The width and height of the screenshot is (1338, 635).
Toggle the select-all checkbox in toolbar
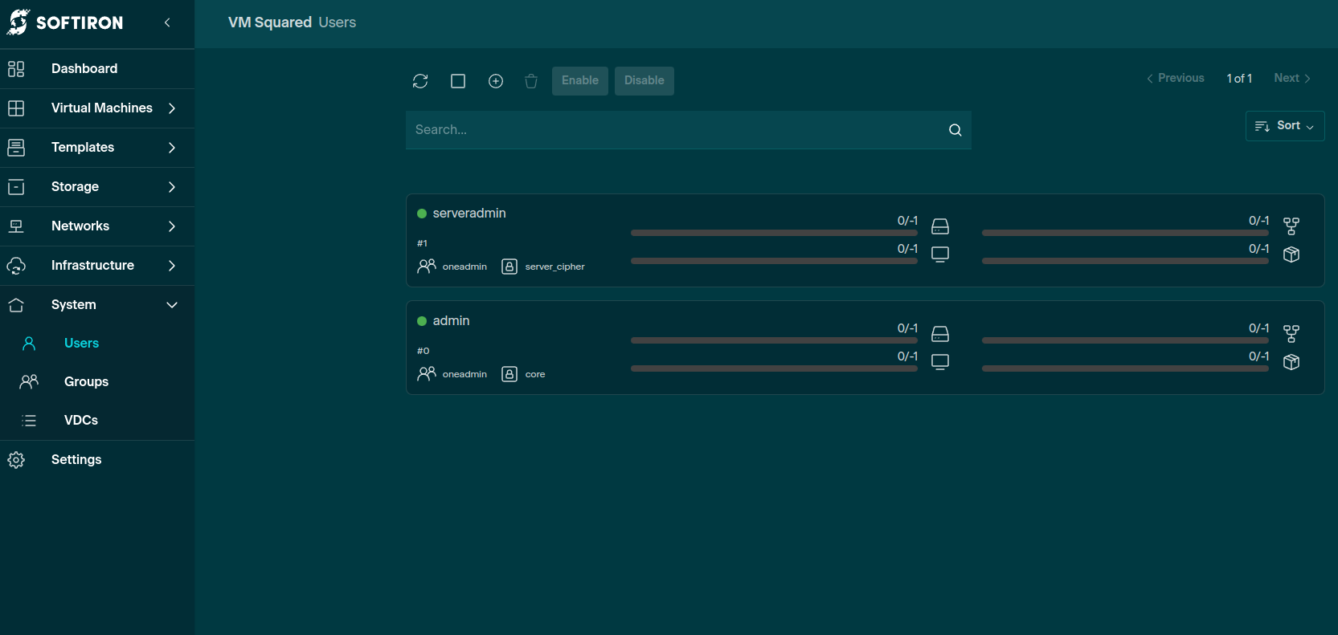click(x=458, y=81)
